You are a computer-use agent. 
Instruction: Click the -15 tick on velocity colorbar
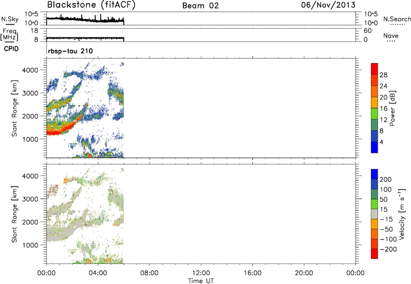click(386, 219)
